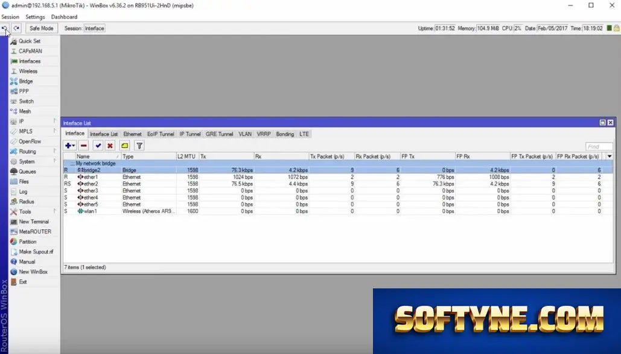Expand the IP submenu arrow
Image resolution: width=621 pixels, height=354 pixels.
(55, 121)
